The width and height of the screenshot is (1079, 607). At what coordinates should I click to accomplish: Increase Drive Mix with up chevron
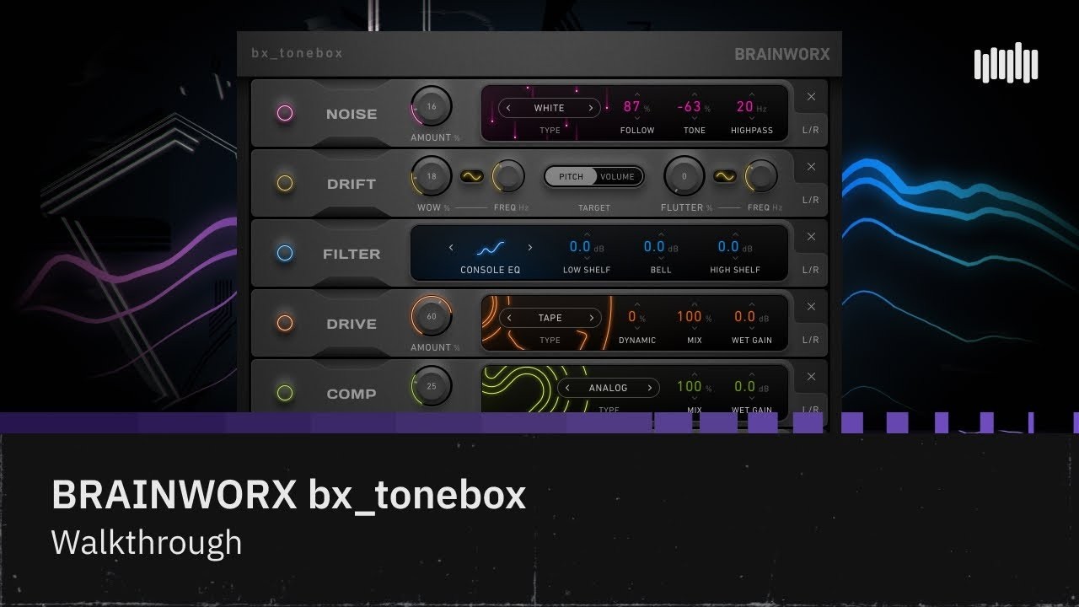point(695,304)
